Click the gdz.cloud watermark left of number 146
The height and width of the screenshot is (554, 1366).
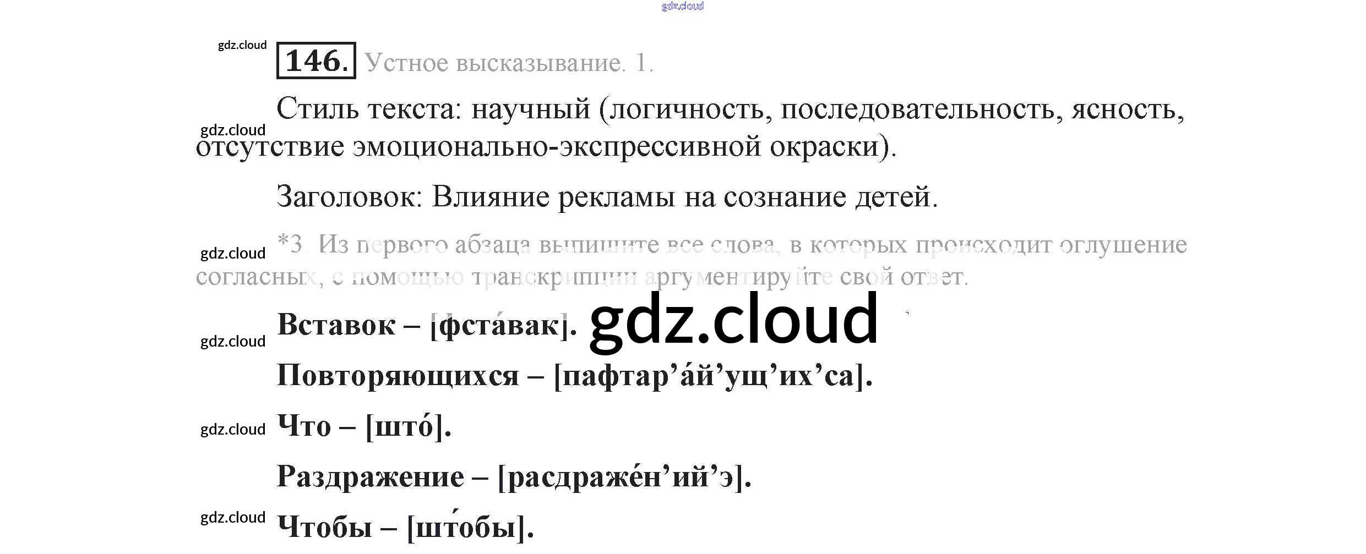[242, 45]
